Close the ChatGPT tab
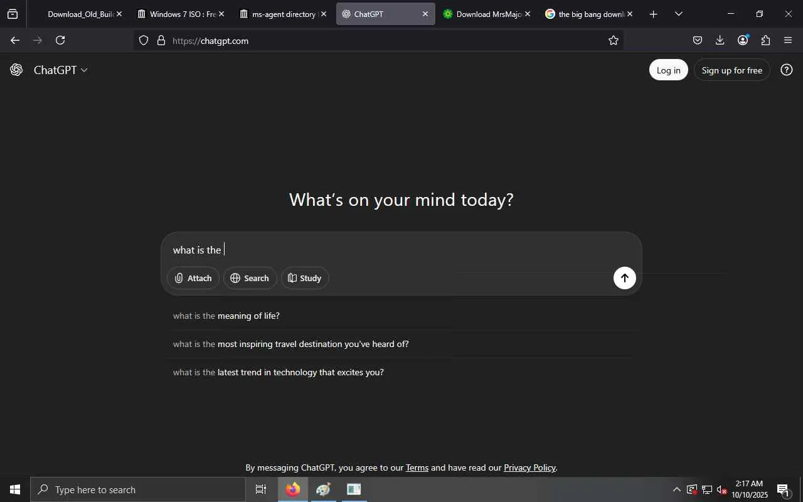This screenshot has height=502, width=803. [x=425, y=14]
